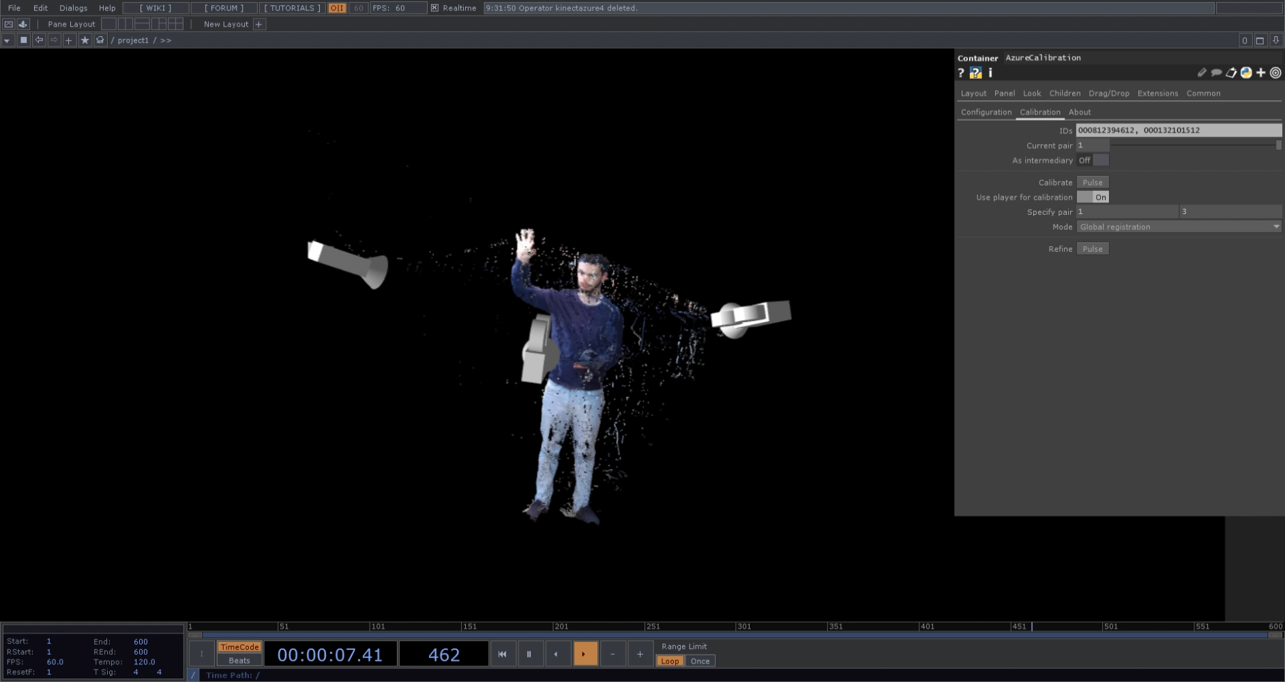Toggle the As intermediary Off switch

tap(1093, 160)
